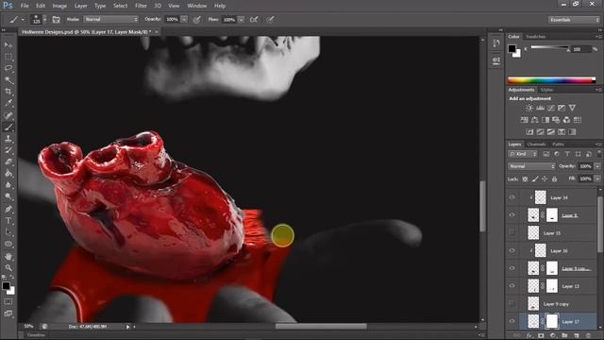This screenshot has width=604, height=340.
Task: Open brush Opacity slider dropdown arrow
Action: point(184,19)
